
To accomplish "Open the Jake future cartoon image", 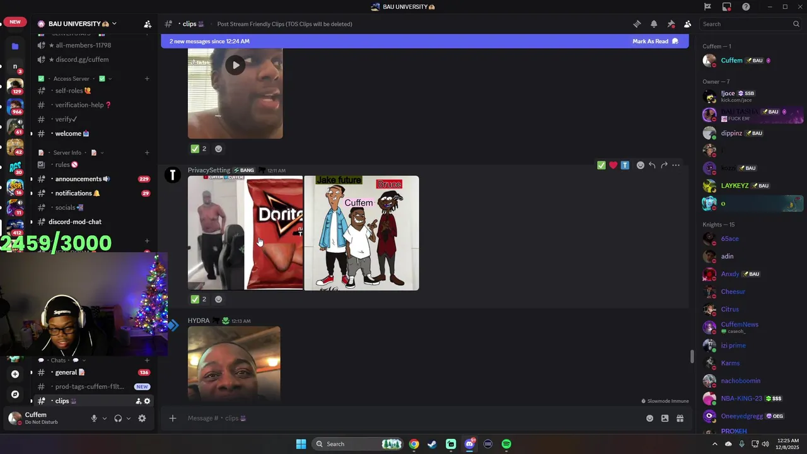I will pos(361,233).
